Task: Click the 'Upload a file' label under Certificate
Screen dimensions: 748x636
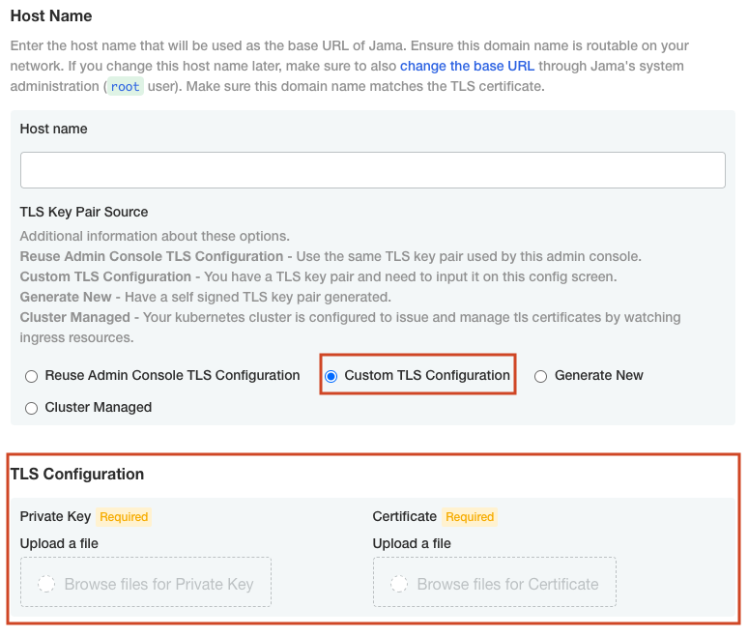Action: [x=412, y=543]
